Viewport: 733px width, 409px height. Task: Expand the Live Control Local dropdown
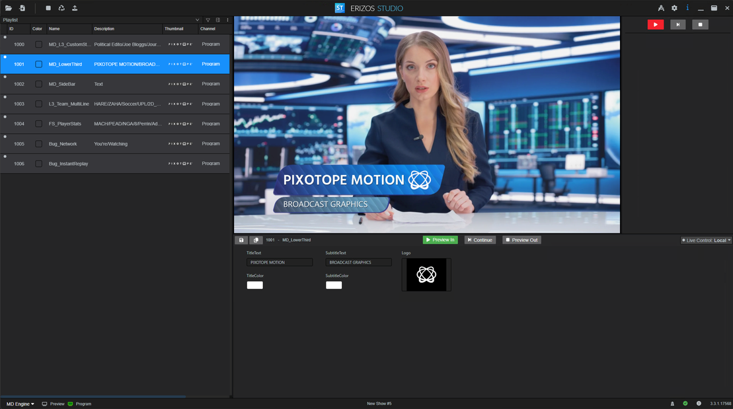706,240
